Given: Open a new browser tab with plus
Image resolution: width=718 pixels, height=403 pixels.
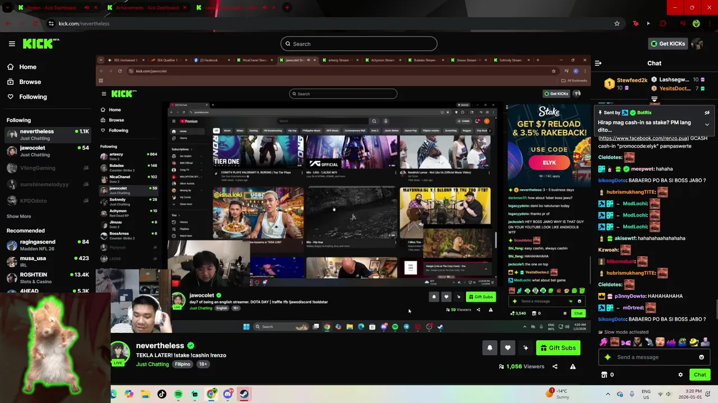Looking at the screenshot, I should click(x=287, y=8).
